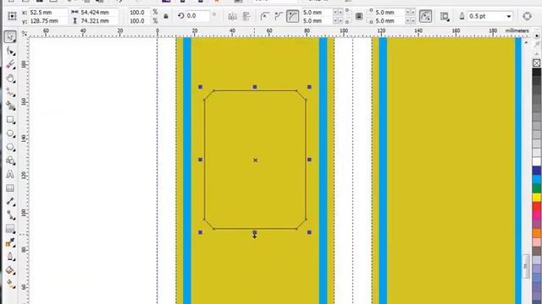
Task: Click the x position field 52.5 mm
Action: tap(47, 13)
